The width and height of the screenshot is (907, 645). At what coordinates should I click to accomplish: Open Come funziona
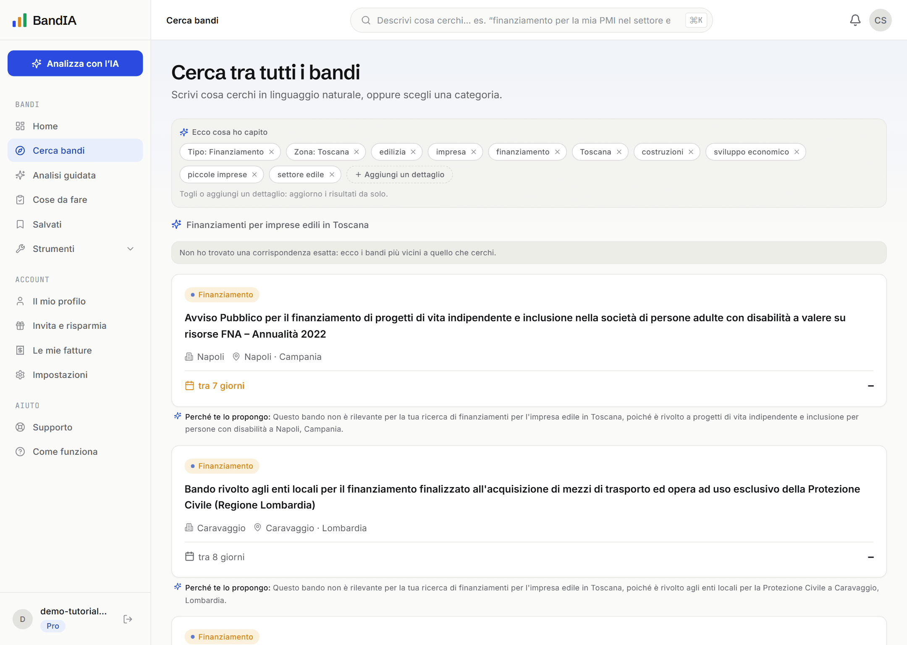75,451
